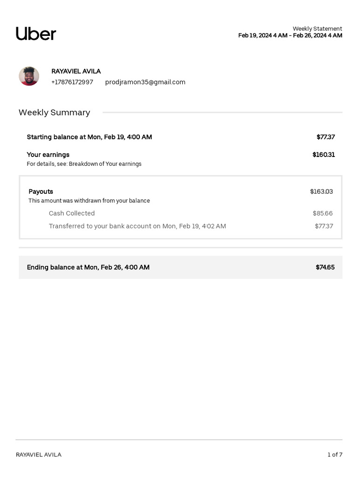The image size is (358, 477).
Task: Click the 'Breakdown of Your earnings' reference
Action: pyautogui.click(x=105, y=164)
